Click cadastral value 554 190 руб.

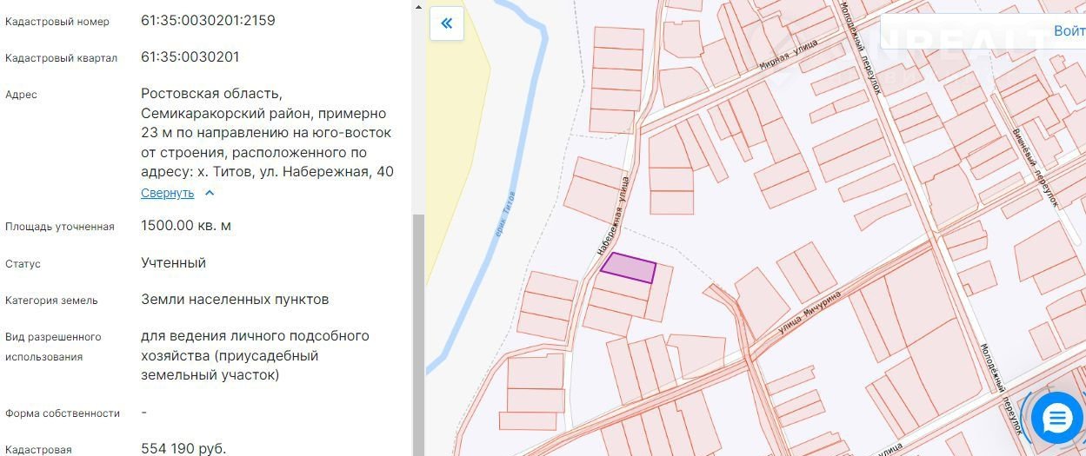[x=183, y=448]
